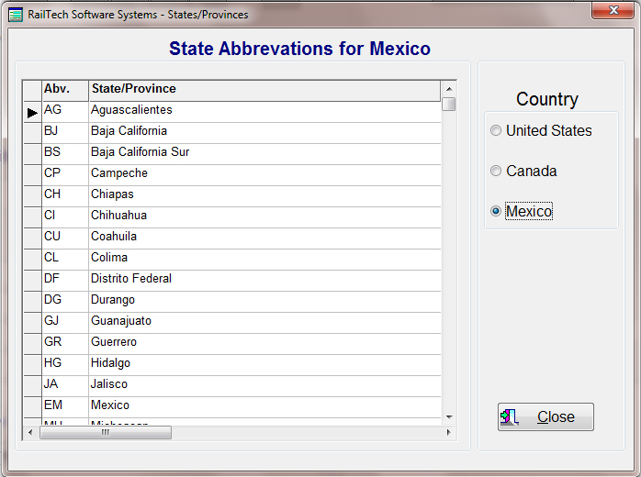Select the Baja California Sur cell
The height and width of the screenshot is (477, 641).
pos(264,154)
